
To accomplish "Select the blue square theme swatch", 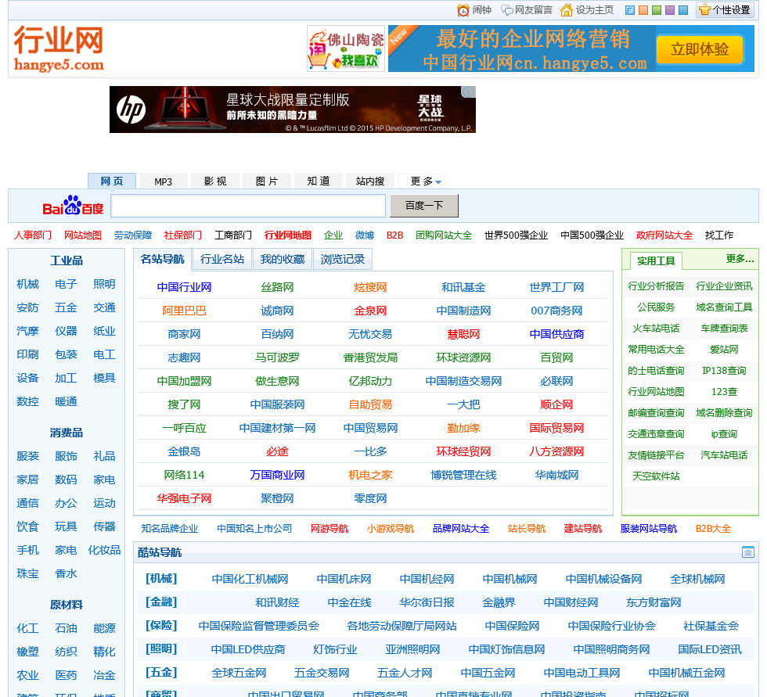I will click(630, 10).
